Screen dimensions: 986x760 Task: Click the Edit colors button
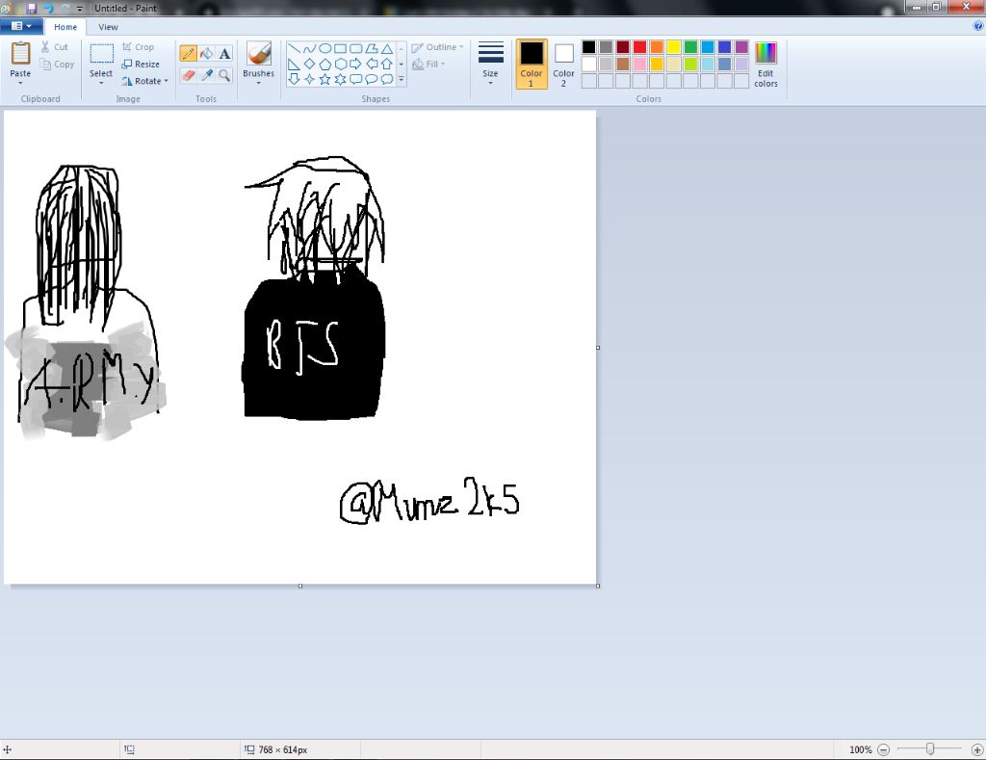click(765, 64)
